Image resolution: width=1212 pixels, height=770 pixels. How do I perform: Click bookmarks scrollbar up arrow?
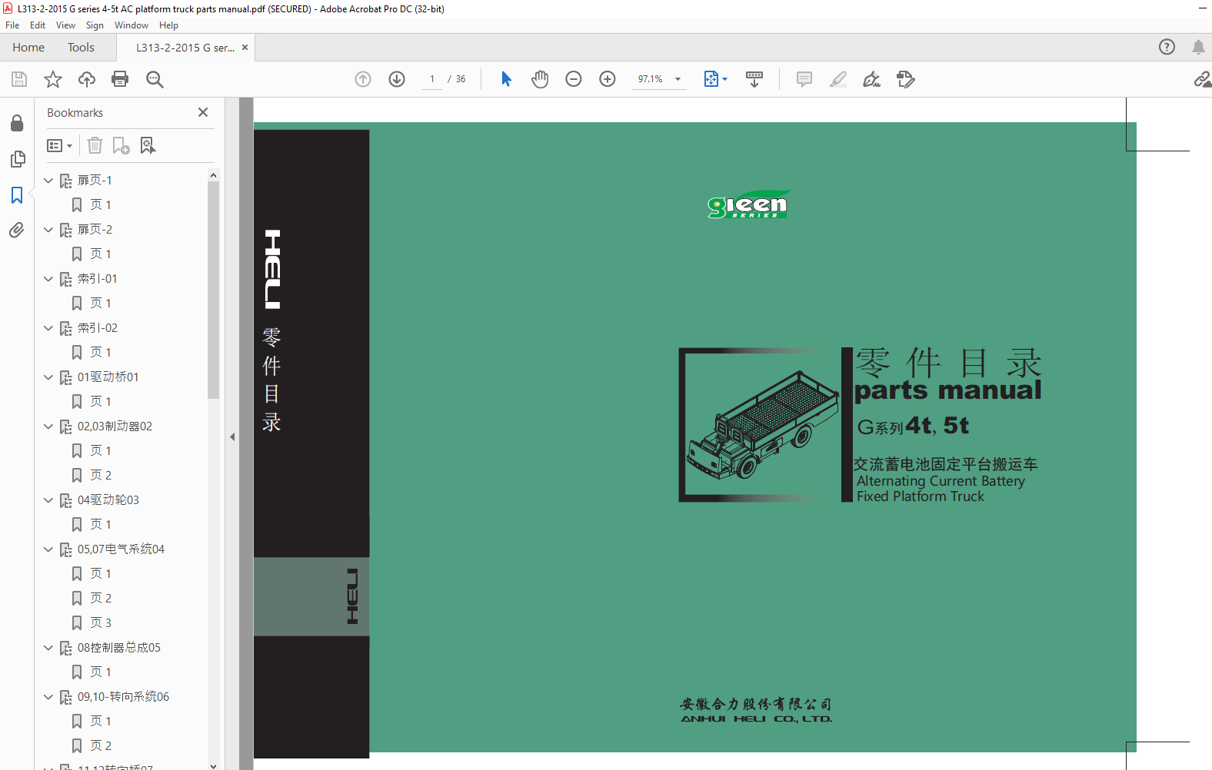213,175
